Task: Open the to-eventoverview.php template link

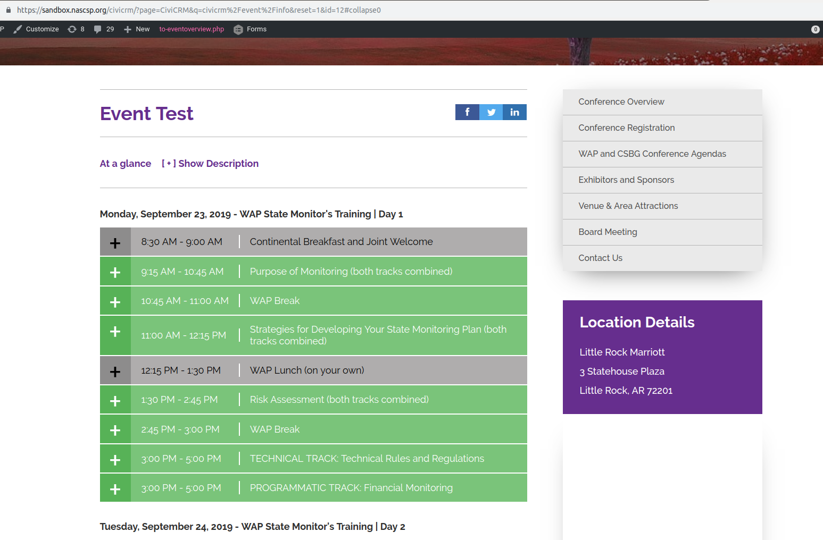Action: tap(192, 29)
